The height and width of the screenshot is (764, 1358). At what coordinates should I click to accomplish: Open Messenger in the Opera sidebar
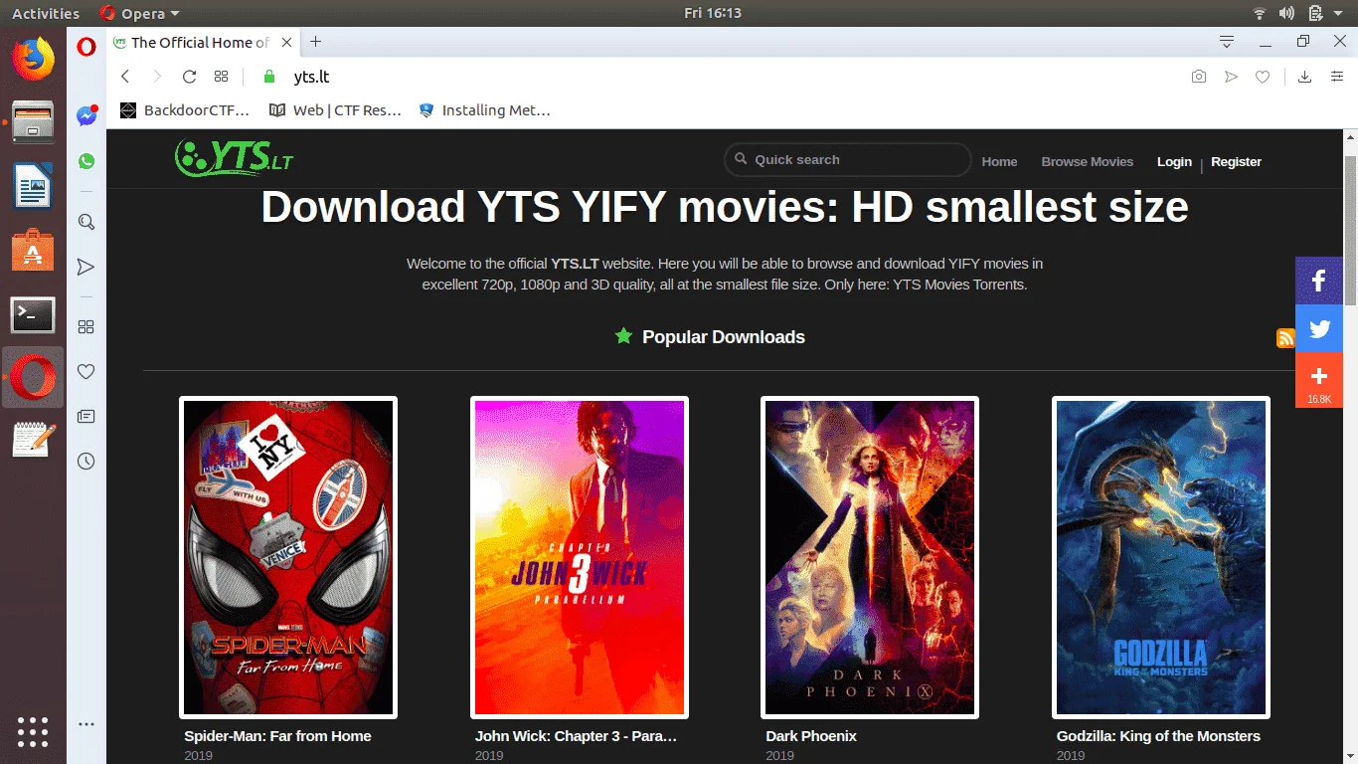click(86, 115)
